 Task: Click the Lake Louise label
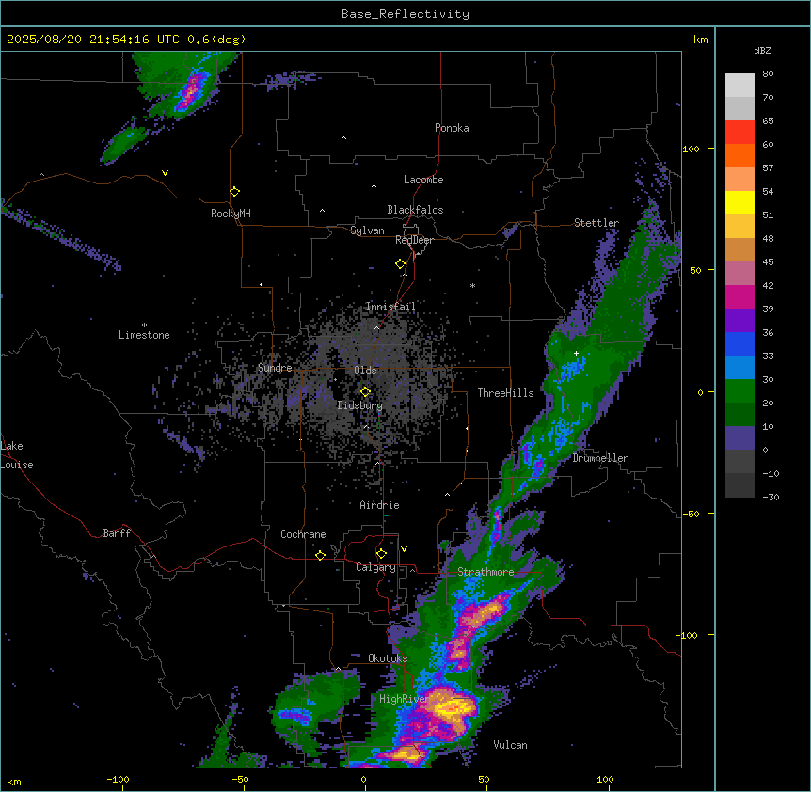click(x=15, y=455)
